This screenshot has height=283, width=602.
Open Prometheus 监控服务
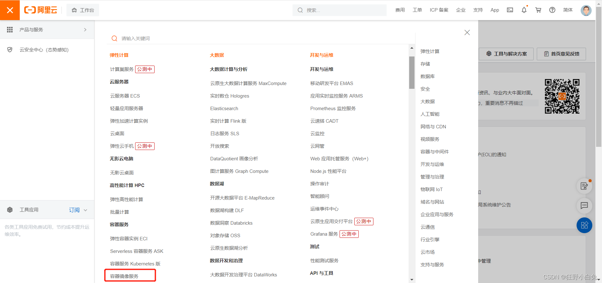[333, 108]
